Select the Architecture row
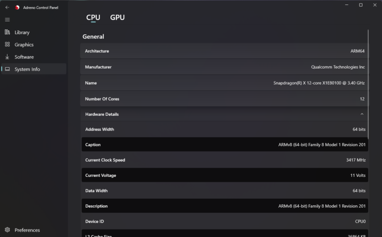This screenshot has width=382, height=237. (x=224, y=51)
